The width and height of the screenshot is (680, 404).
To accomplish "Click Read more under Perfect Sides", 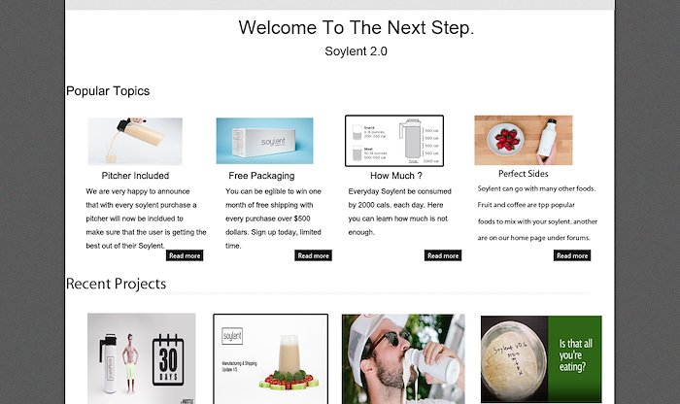I will tap(572, 255).
